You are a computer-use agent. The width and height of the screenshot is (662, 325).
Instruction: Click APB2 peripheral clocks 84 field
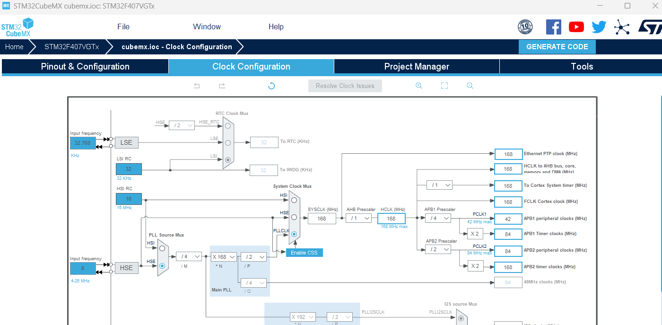[x=508, y=251]
